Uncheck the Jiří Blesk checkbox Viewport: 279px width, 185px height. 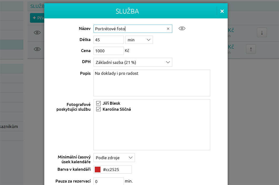click(99, 103)
